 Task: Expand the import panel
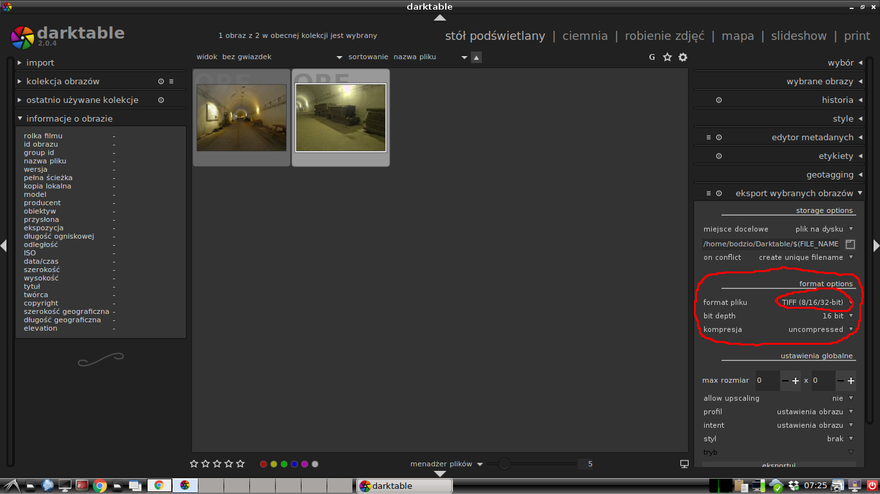40,63
